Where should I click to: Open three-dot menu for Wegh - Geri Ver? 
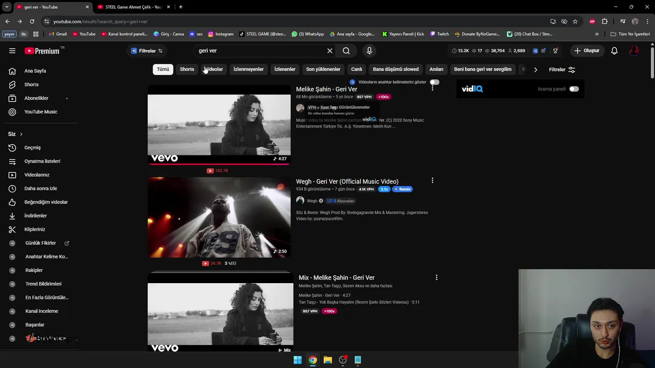click(432, 180)
